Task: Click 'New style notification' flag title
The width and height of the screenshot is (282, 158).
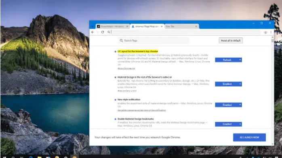Action: 129,100
